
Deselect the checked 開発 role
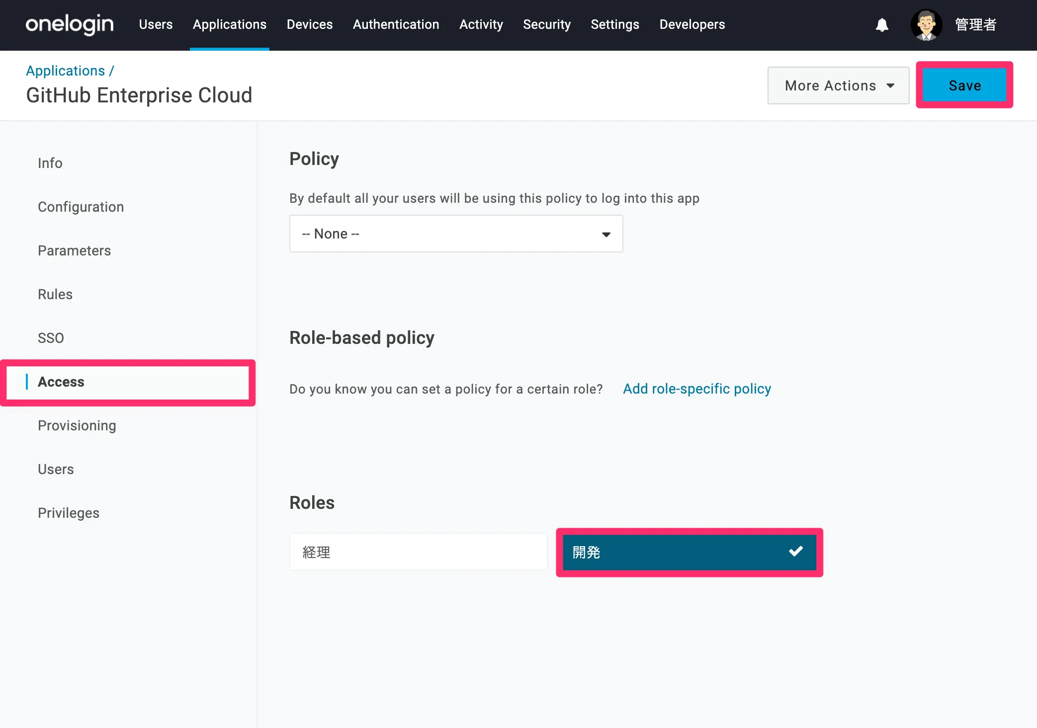coord(689,552)
